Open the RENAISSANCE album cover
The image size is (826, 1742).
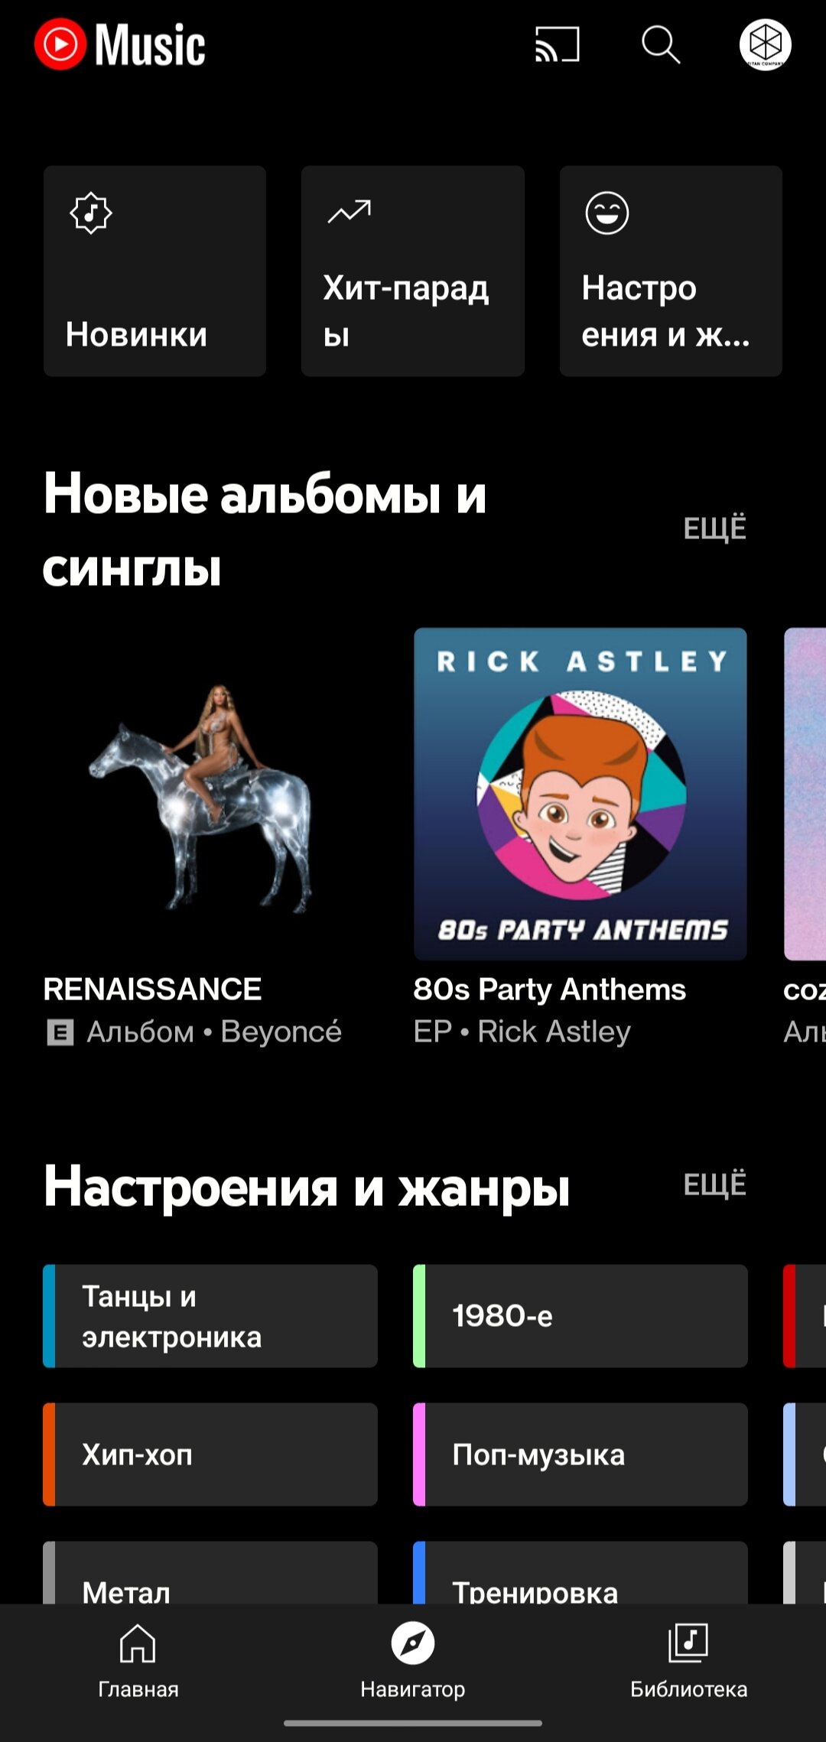pos(210,794)
